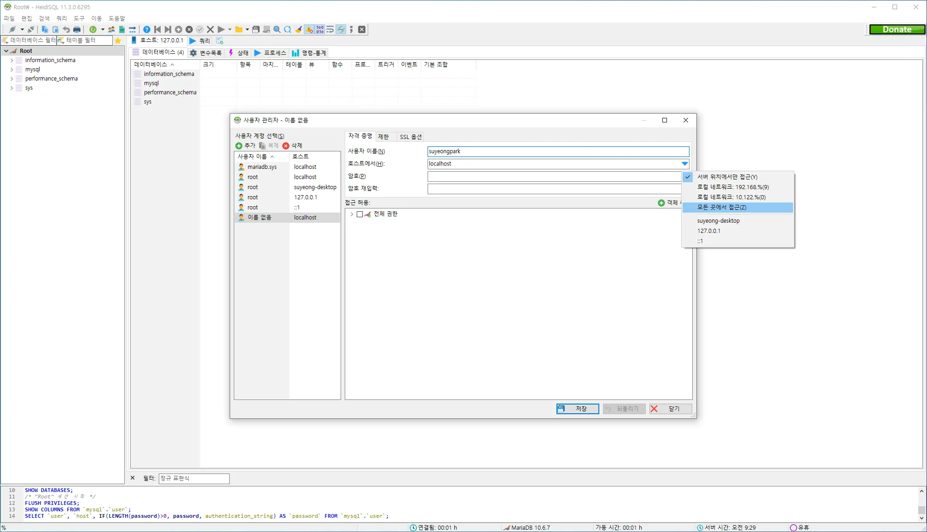The image size is (927, 532).
Task: Expand the mysql database tree node
Action: (12, 69)
